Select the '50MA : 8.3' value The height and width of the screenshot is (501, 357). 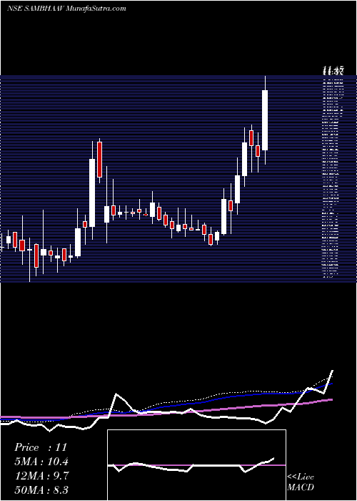(x=41, y=490)
